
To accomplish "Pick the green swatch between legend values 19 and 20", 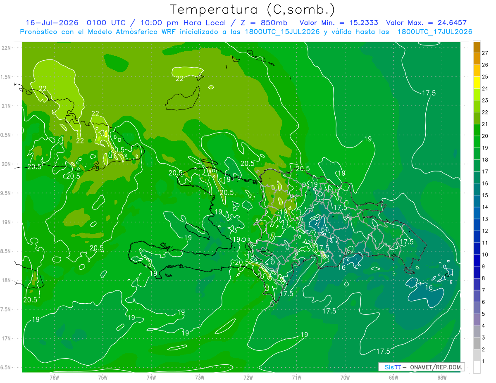I will point(477,142).
